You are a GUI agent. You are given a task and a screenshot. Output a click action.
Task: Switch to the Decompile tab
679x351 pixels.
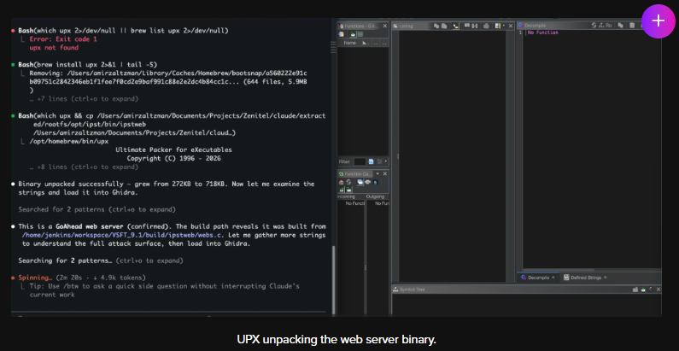coord(539,278)
